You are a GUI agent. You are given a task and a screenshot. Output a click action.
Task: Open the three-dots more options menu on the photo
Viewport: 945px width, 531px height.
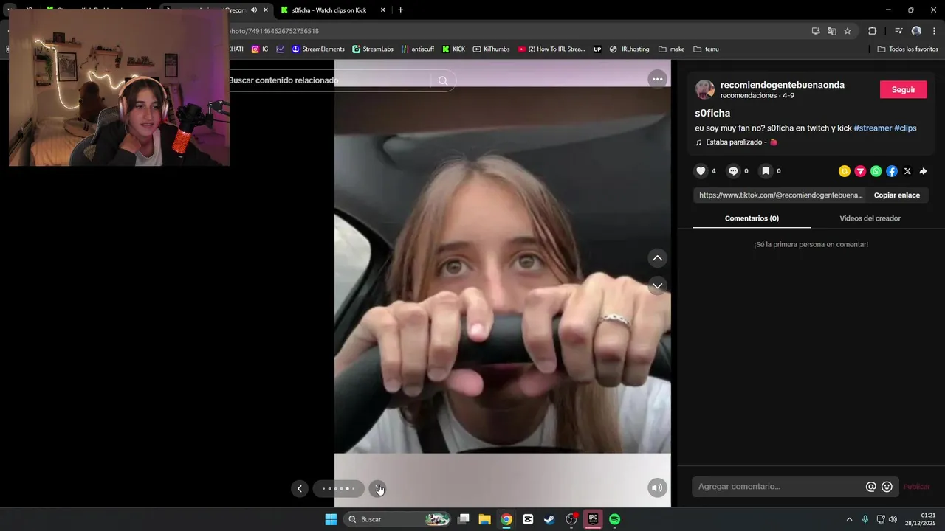[657, 79]
